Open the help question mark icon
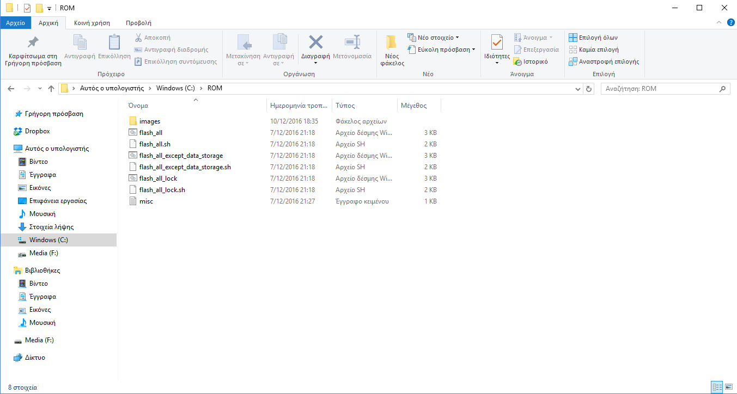This screenshot has width=737, height=394. tap(730, 22)
